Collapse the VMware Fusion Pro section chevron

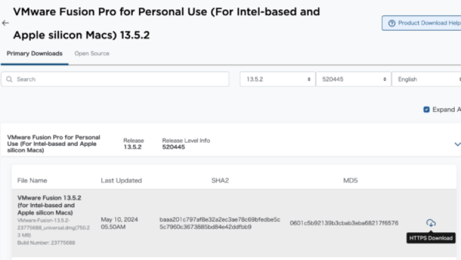(457, 144)
